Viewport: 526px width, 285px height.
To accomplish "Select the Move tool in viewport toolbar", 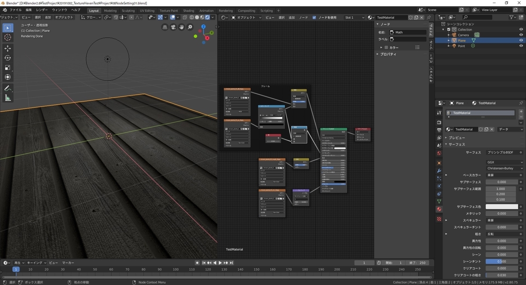I will point(7,48).
